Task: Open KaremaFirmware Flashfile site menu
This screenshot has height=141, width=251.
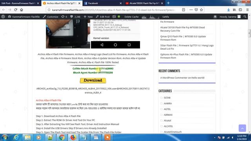Action: click(24, 16)
